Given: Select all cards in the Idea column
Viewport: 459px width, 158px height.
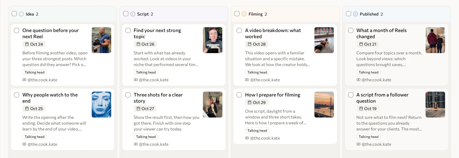Looking at the screenshot, I should pyautogui.click(x=14, y=14).
